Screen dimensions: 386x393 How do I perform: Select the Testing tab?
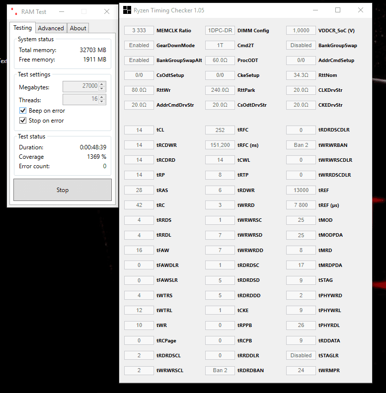coord(22,28)
